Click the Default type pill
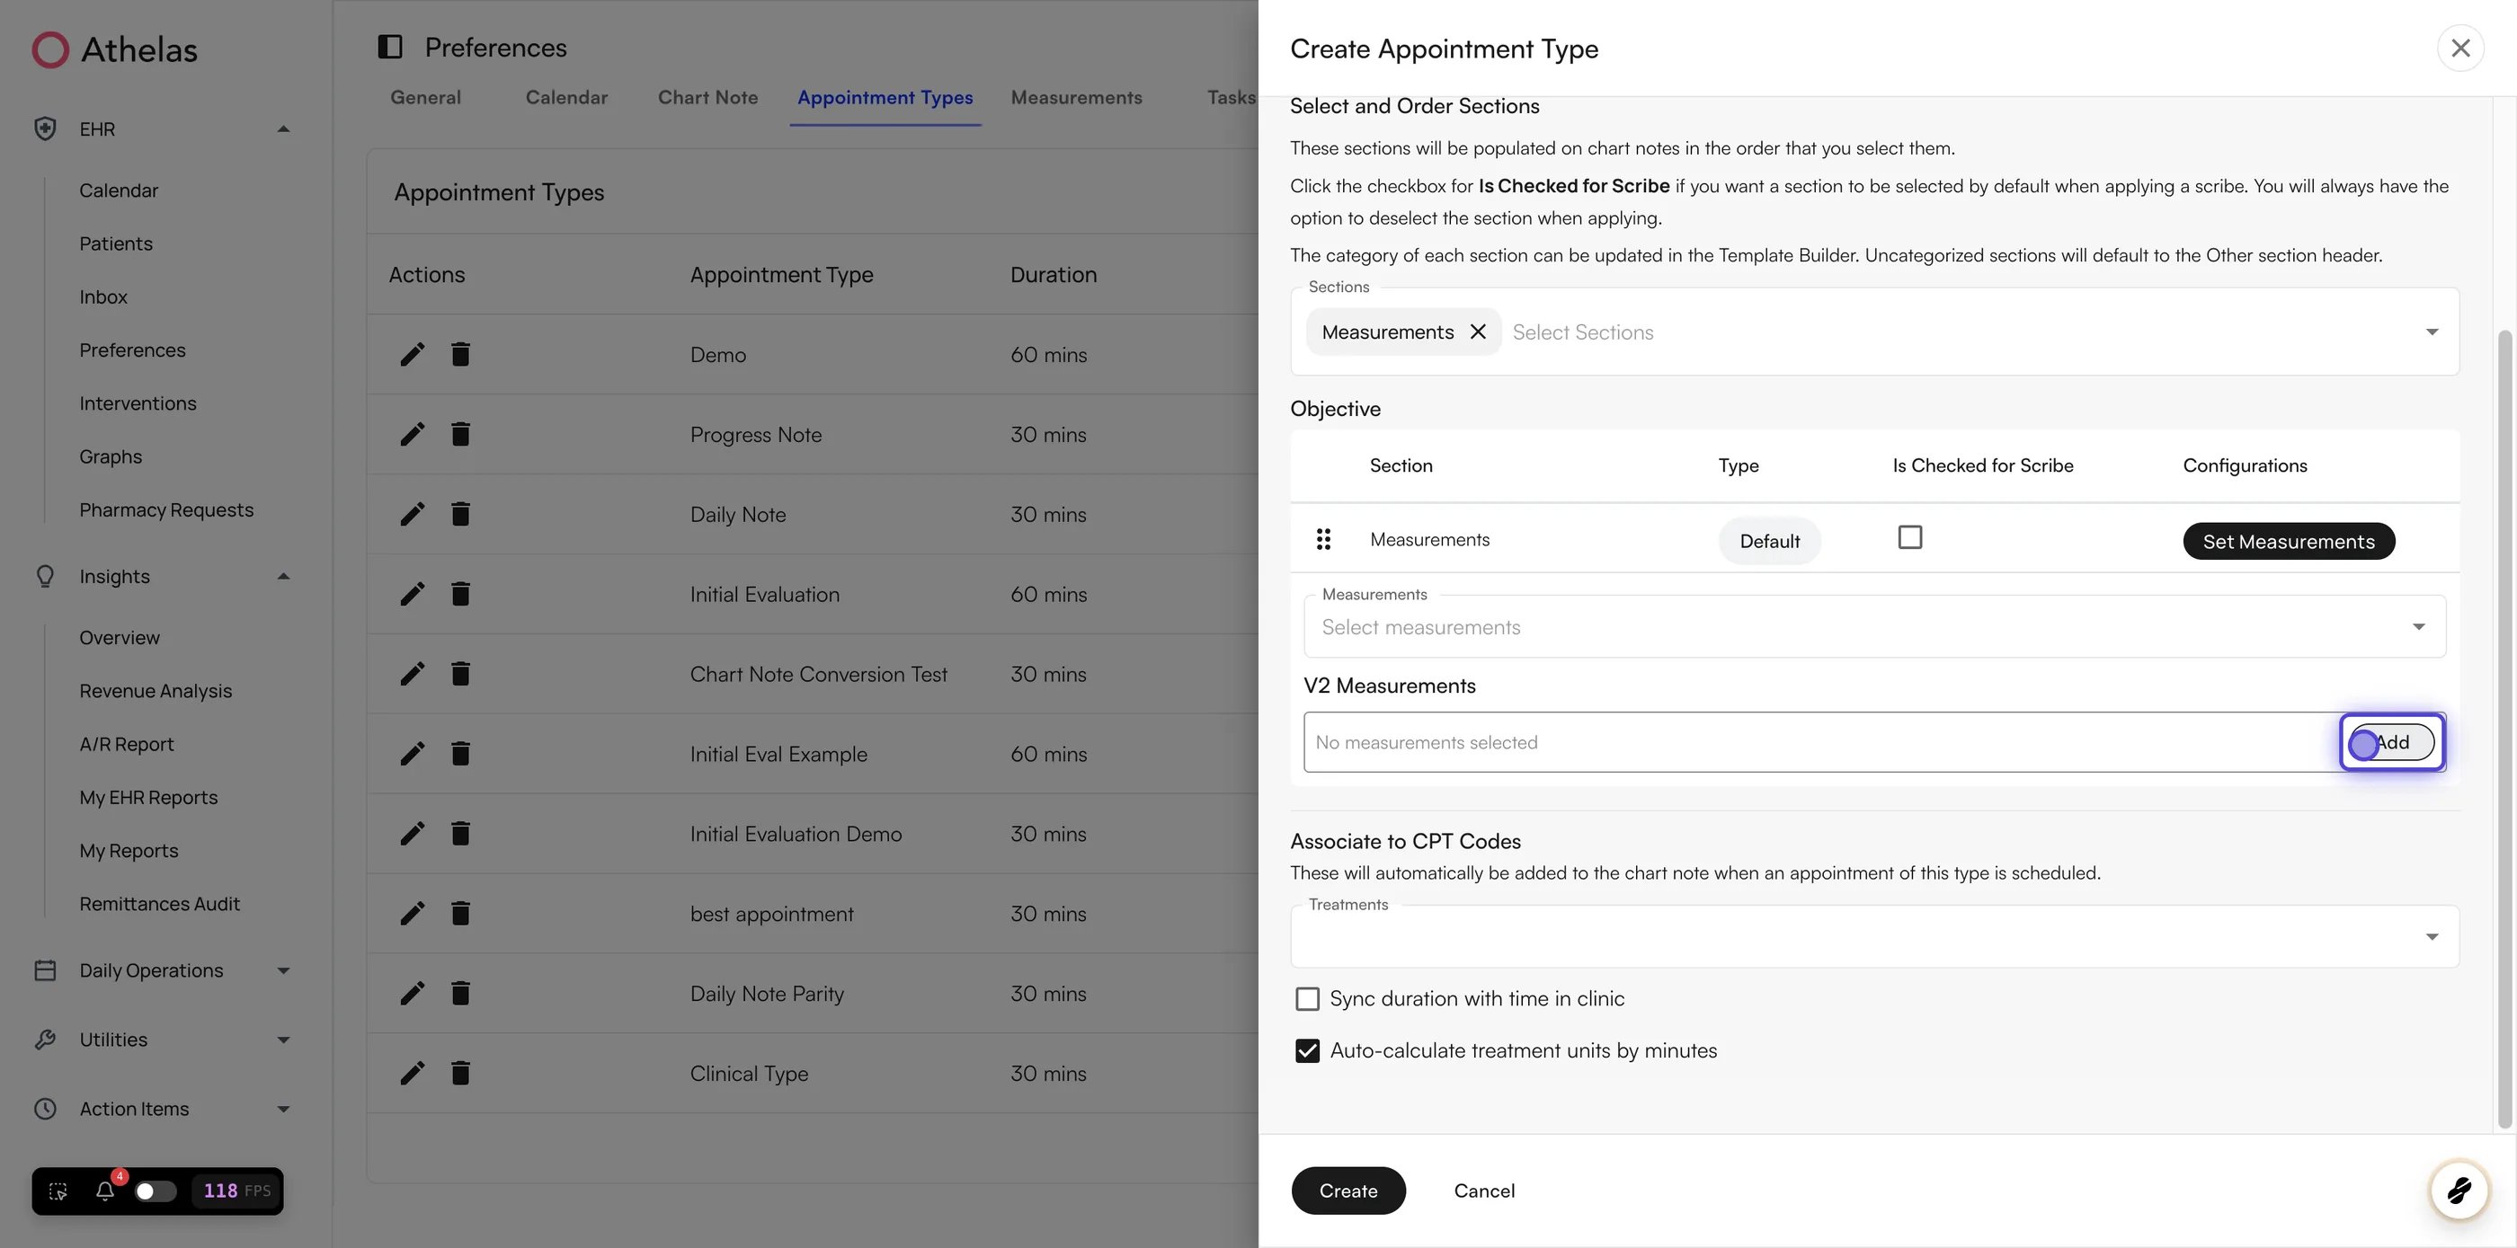Image resolution: width=2517 pixels, height=1248 pixels. (x=1769, y=541)
